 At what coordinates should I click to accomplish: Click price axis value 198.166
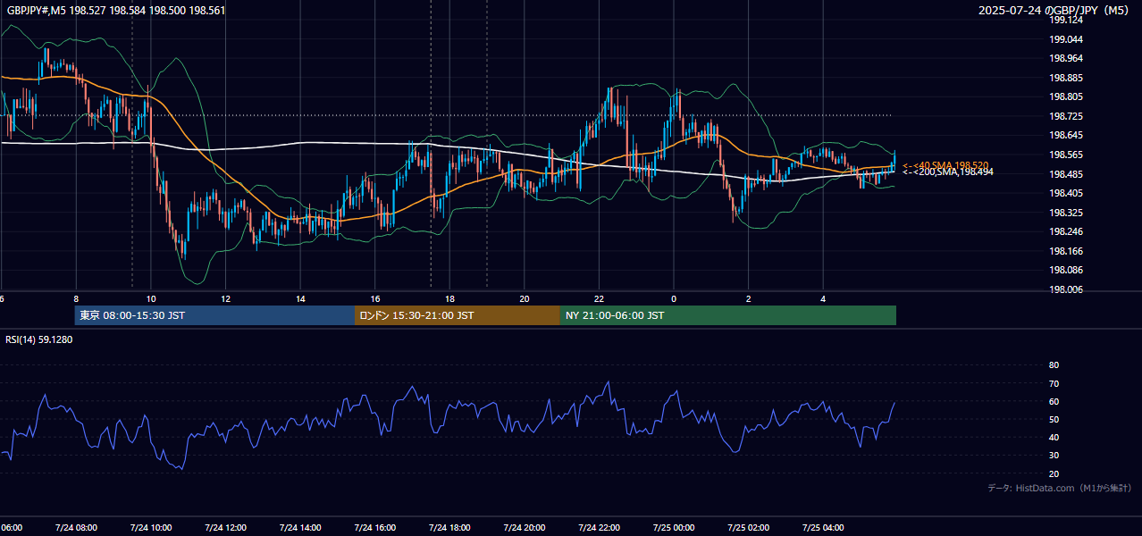point(1066,251)
